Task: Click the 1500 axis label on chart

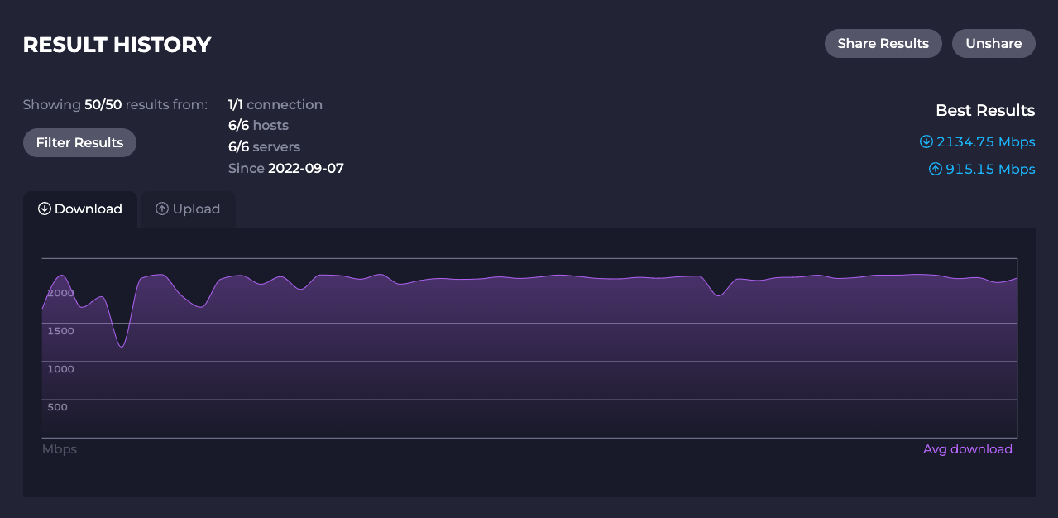Action: coord(60,331)
